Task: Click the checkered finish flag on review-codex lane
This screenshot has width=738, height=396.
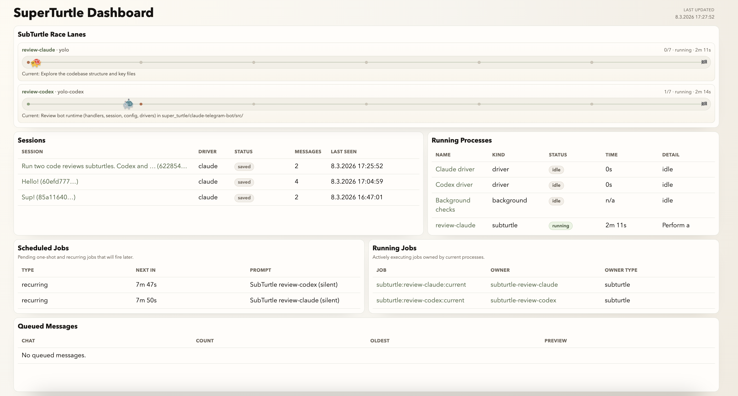Action: click(x=705, y=104)
